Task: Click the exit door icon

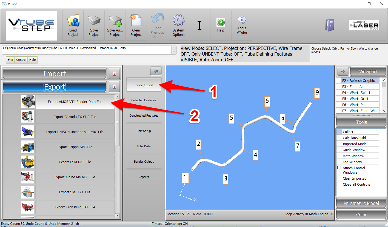Action: (x=329, y=25)
